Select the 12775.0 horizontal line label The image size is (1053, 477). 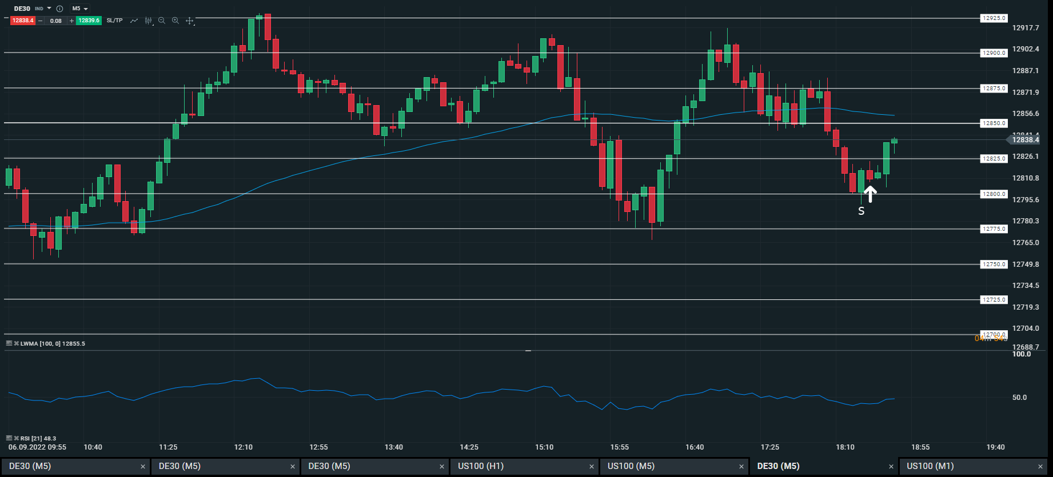point(994,229)
